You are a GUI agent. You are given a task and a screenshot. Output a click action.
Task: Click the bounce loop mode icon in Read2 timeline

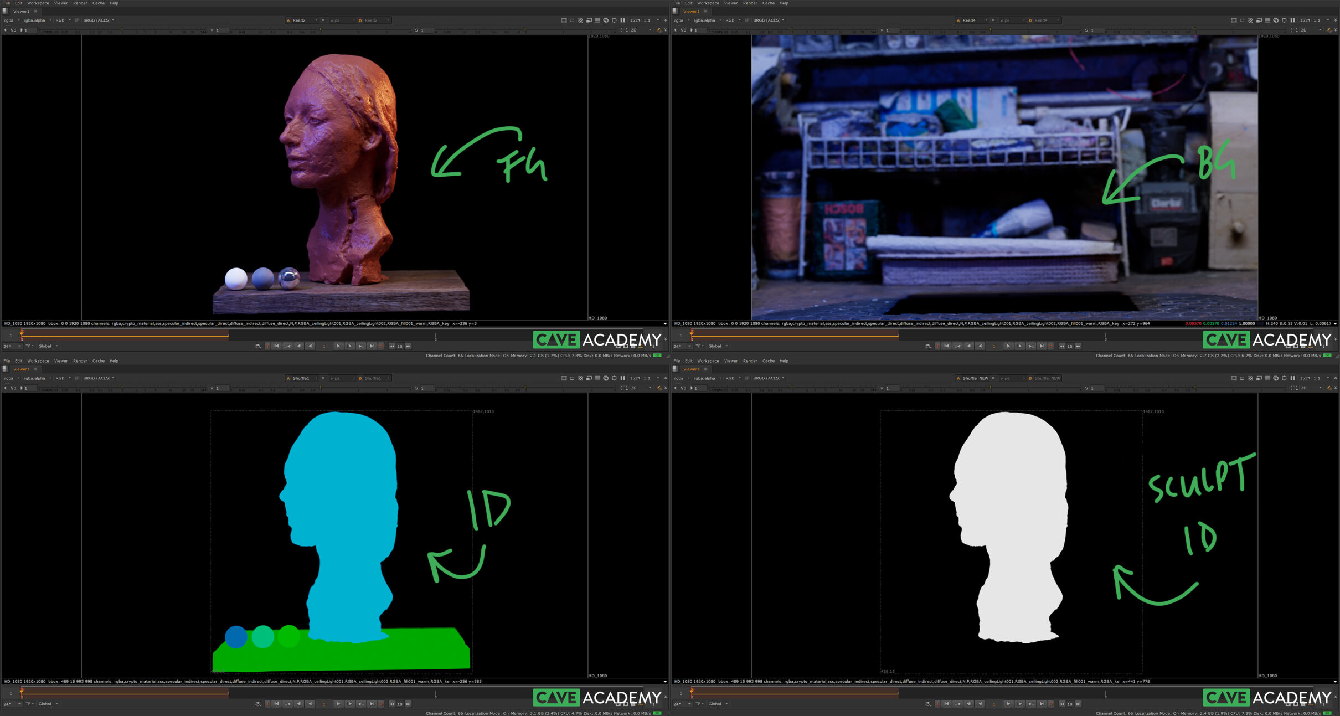click(x=258, y=346)
